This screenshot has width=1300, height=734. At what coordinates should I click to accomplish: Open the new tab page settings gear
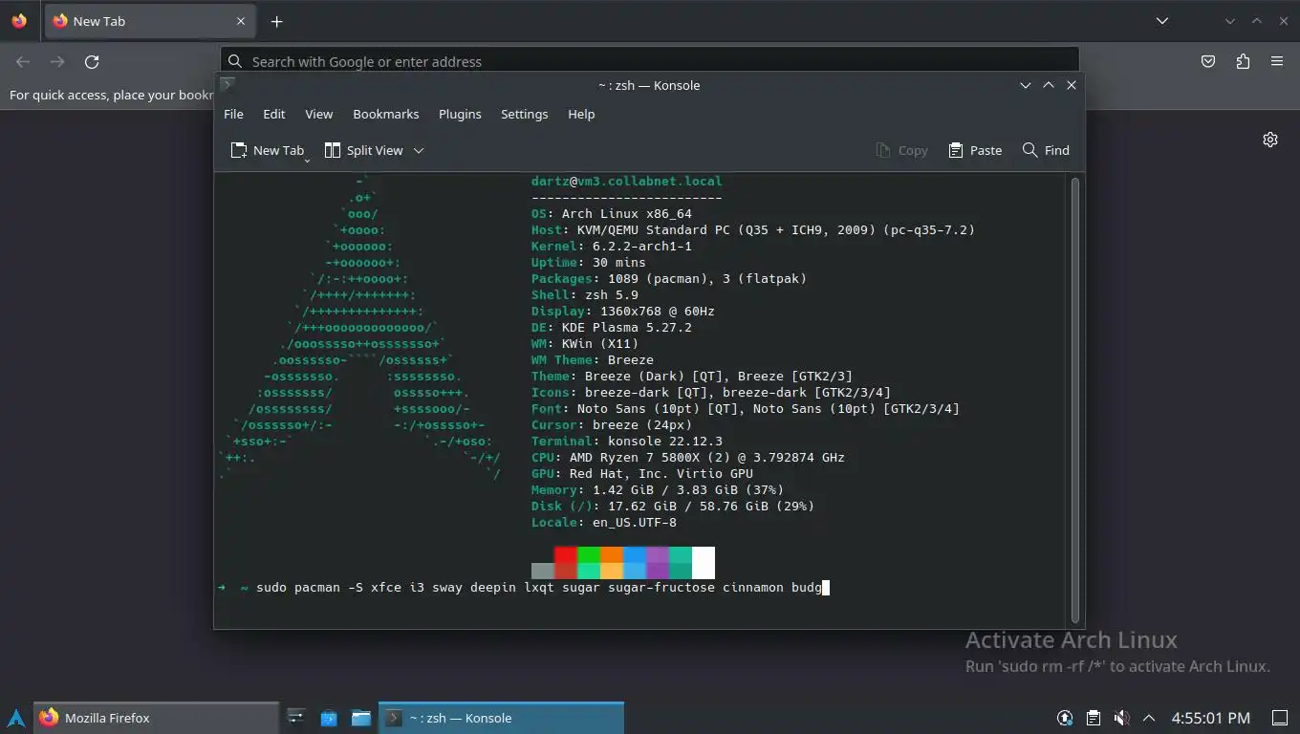[1270, 140]
